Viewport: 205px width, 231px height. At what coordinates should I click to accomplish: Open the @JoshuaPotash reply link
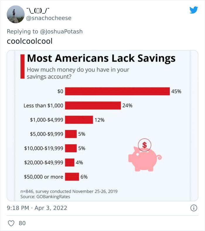pyautogui.click(x=61, y=31)
